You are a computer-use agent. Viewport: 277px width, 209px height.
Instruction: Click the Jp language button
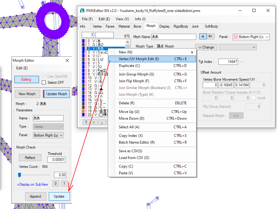click(203, 37)
